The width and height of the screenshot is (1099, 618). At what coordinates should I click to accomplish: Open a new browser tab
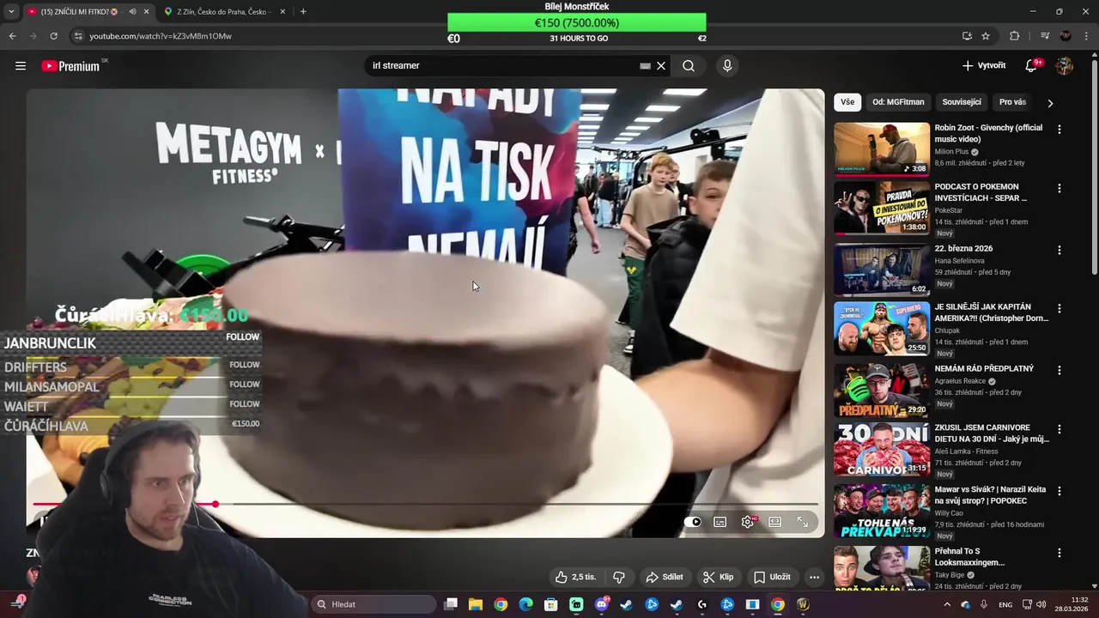tap(303, 12)
